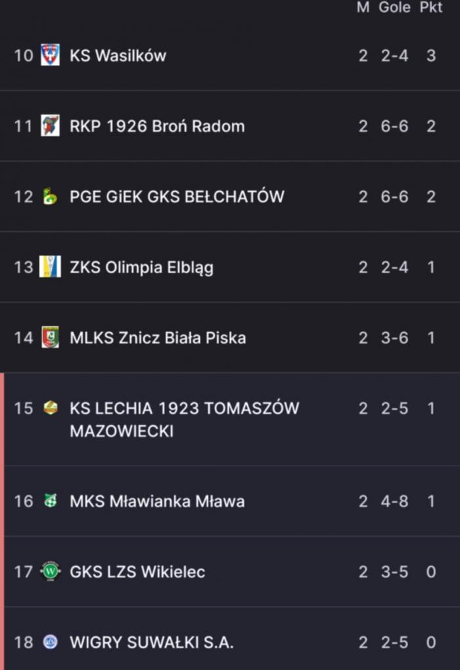The image size is (460, 670).
Task: Open ZKS Olimpia Elbląg team link
Action: click(x=141, y=267)
